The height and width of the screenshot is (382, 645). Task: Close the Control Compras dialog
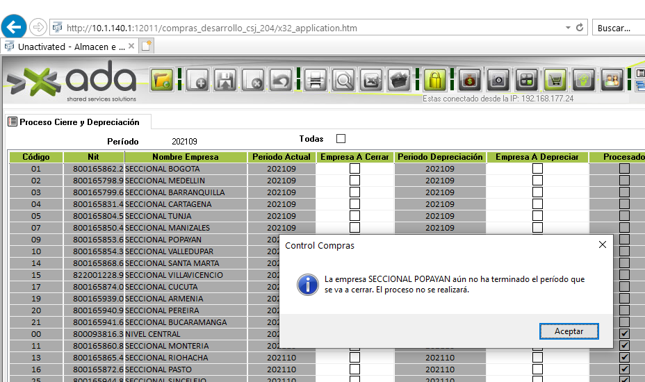click(603, 245)
